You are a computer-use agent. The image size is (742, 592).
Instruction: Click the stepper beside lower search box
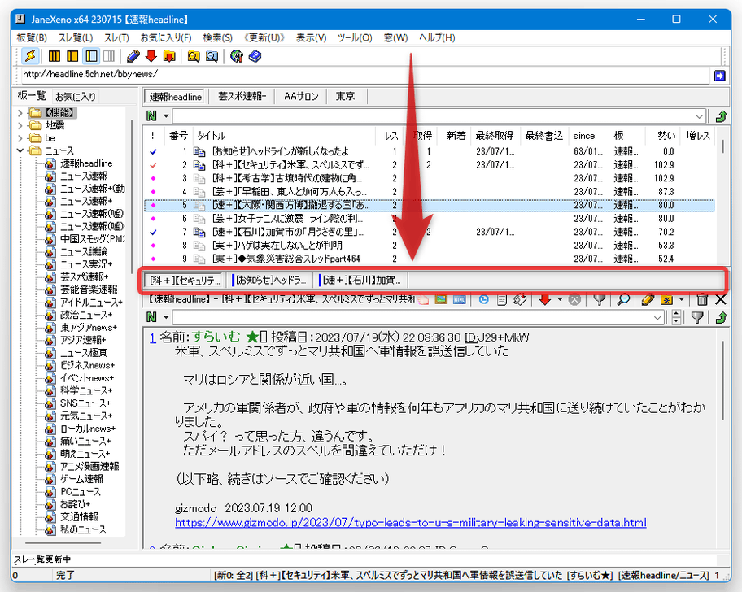[x=676, y=318]
